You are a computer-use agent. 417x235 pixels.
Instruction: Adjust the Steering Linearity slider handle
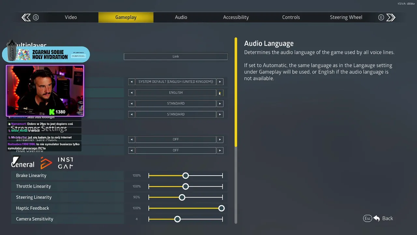click(x=182, y=197)
